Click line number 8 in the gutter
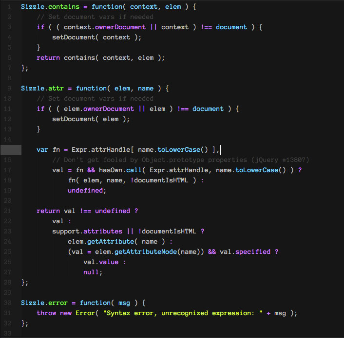The width and height of the screenshot is (344, 338). click(x=9, y=78)
